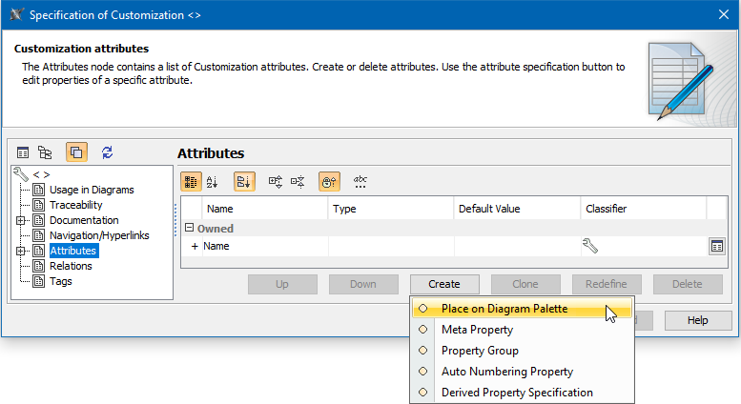Click the alphabetical sort icon in Attributes toolbar
Screen dimensions: 741x404
click(213, 180)
